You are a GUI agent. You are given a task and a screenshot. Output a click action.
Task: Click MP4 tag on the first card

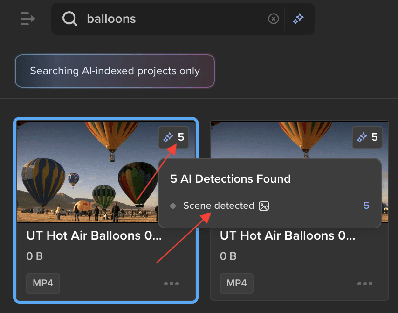[43, 283]
